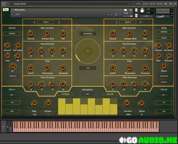
Task: Click the camera snapshot icon
Action: click(x=125, y=10)
